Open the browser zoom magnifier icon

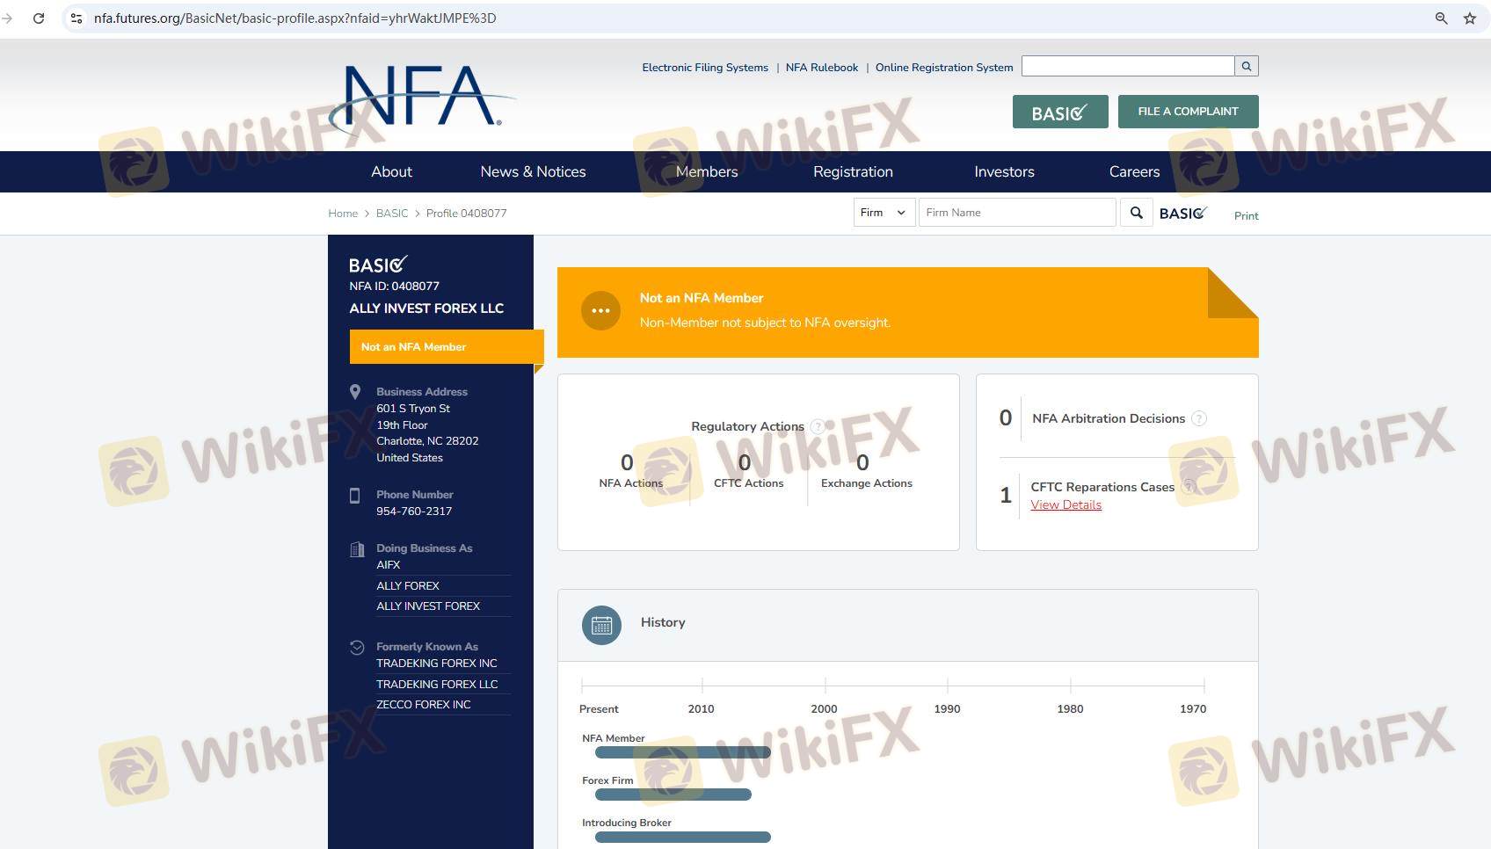click(x=1441, y=18)
